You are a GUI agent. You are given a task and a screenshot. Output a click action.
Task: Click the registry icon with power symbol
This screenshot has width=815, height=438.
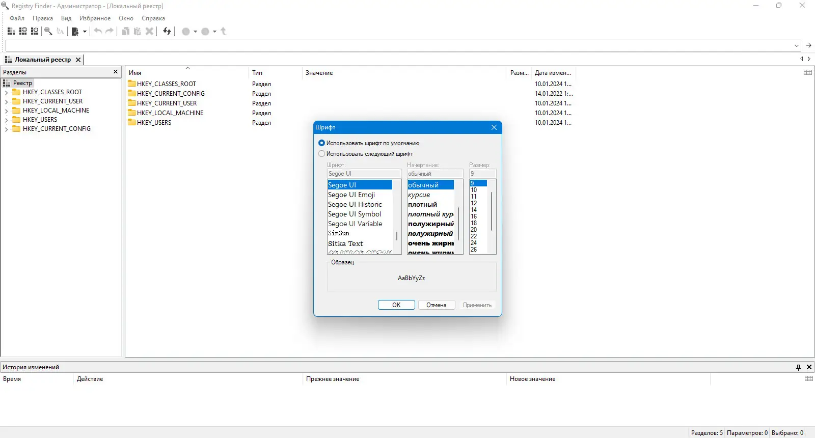click(x=35, y=32)
